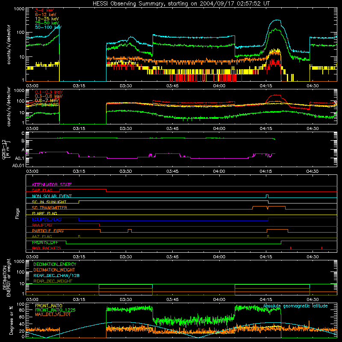The height and width of the screenshot is (342, 342).
Task: Select the 50-100 keV legend label
Action: (48, 27)
